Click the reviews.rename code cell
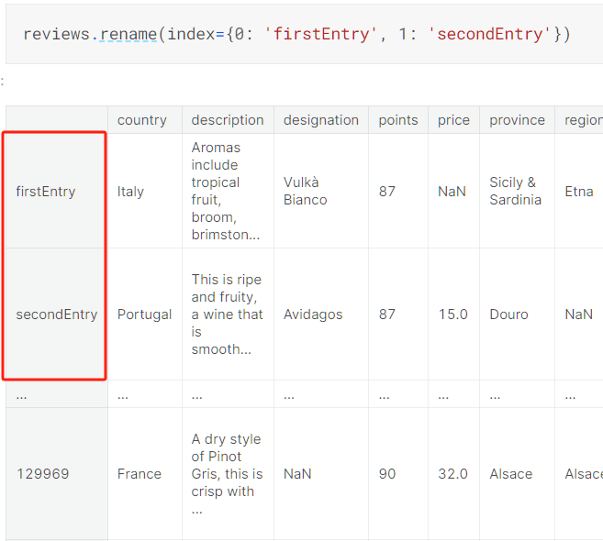This screenshot has width=603, height=541. pos(296,34)
